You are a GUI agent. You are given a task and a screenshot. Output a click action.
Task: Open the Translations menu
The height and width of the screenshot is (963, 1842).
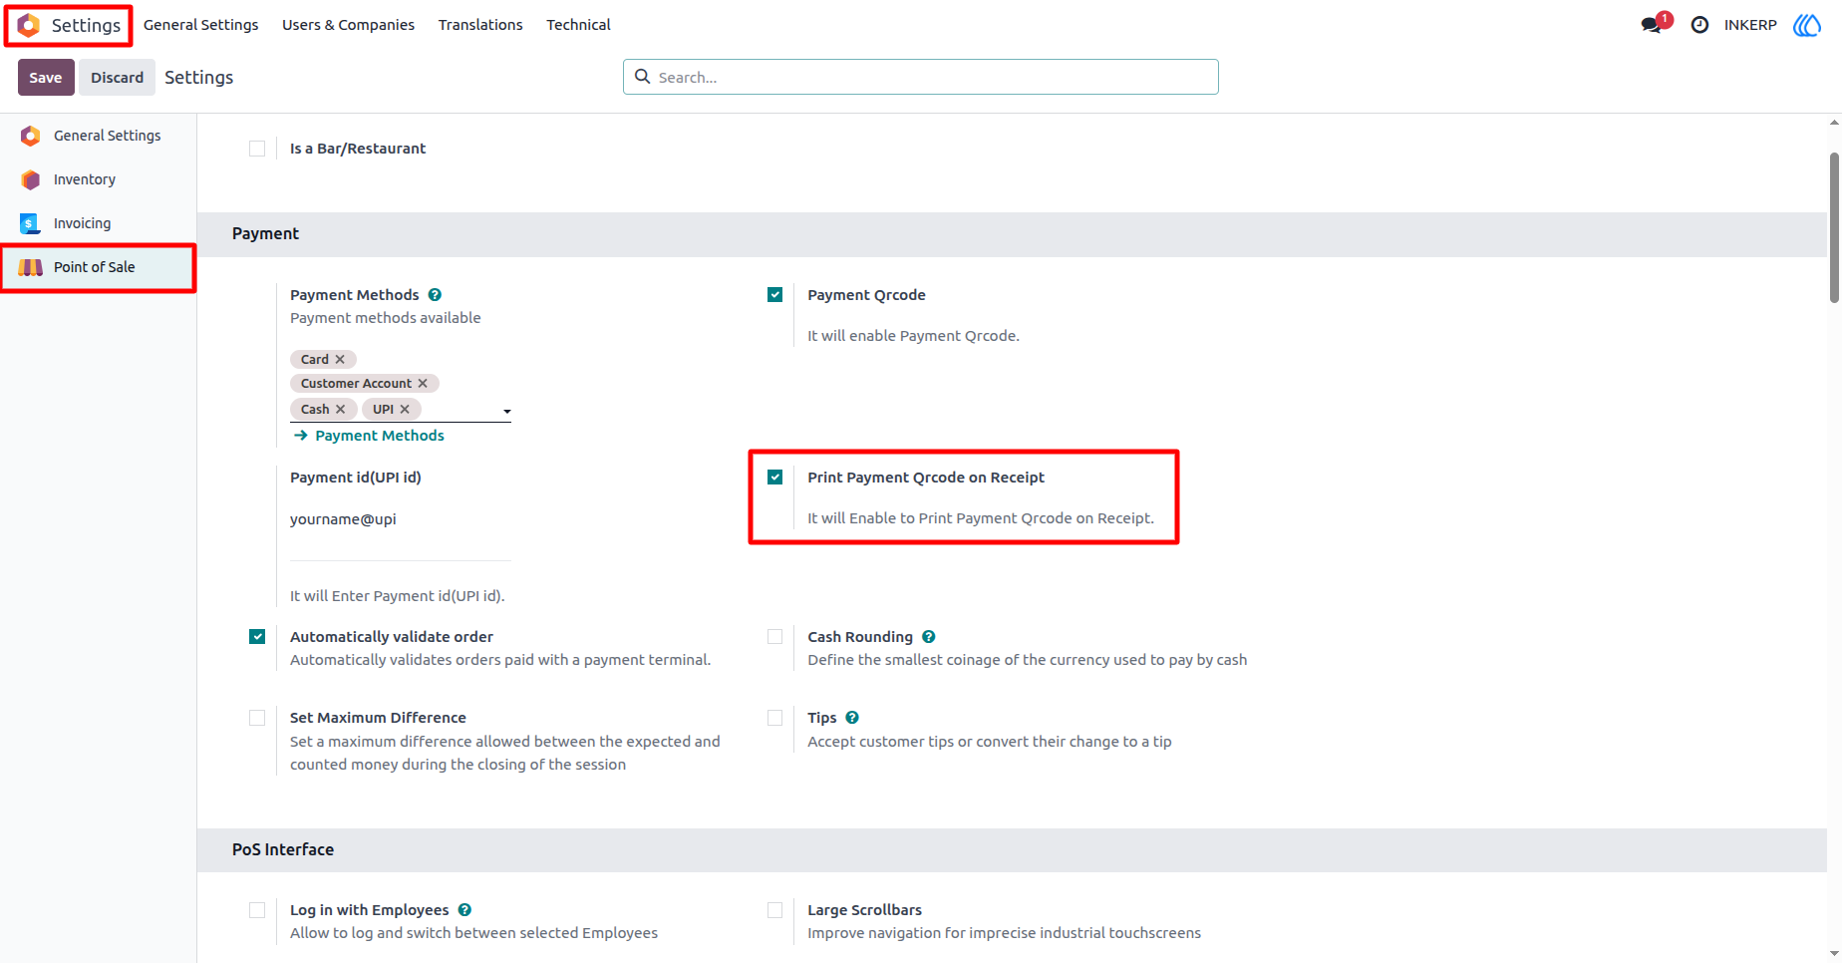pyautogui.click(x=480, y=25)
